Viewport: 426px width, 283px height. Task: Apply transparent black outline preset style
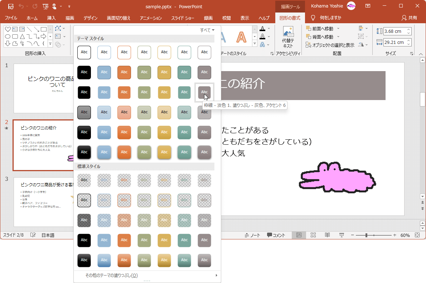click(x=84, y=200)
